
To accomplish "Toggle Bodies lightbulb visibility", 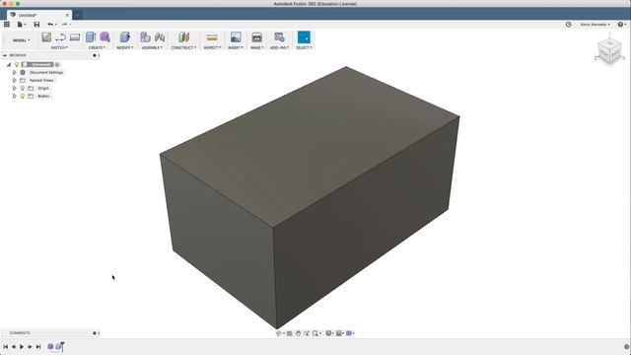I will (23, 97).
